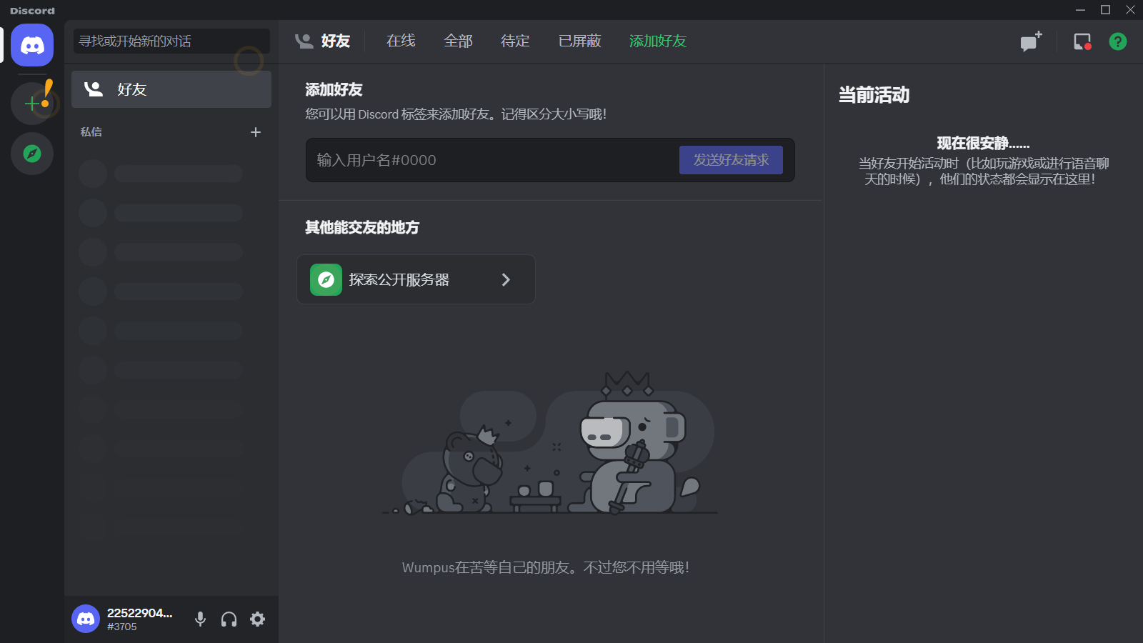Click the green compass icon on explore card
1143x643 pixels.
click(326, 279)
